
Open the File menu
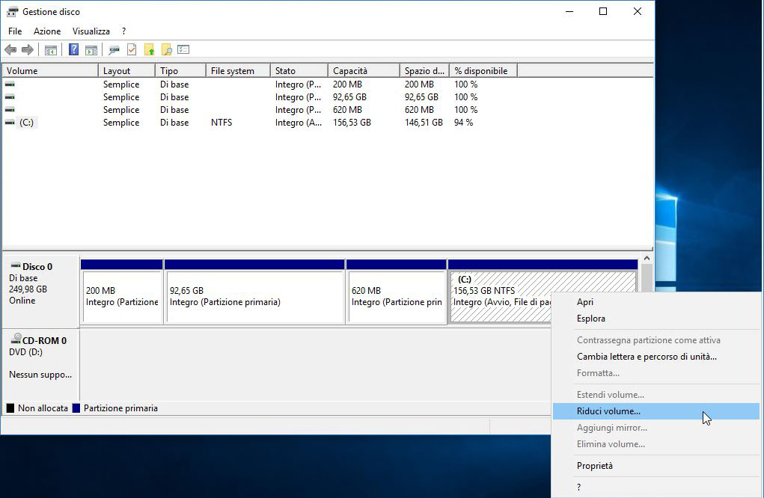tap(15, 31)
